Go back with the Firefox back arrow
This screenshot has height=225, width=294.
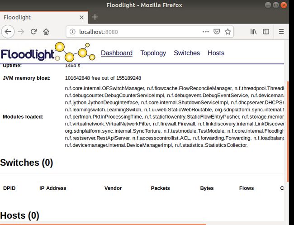pos(8,32)
